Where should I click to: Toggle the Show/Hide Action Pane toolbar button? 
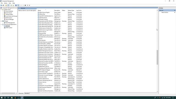(x=18, y=5)
